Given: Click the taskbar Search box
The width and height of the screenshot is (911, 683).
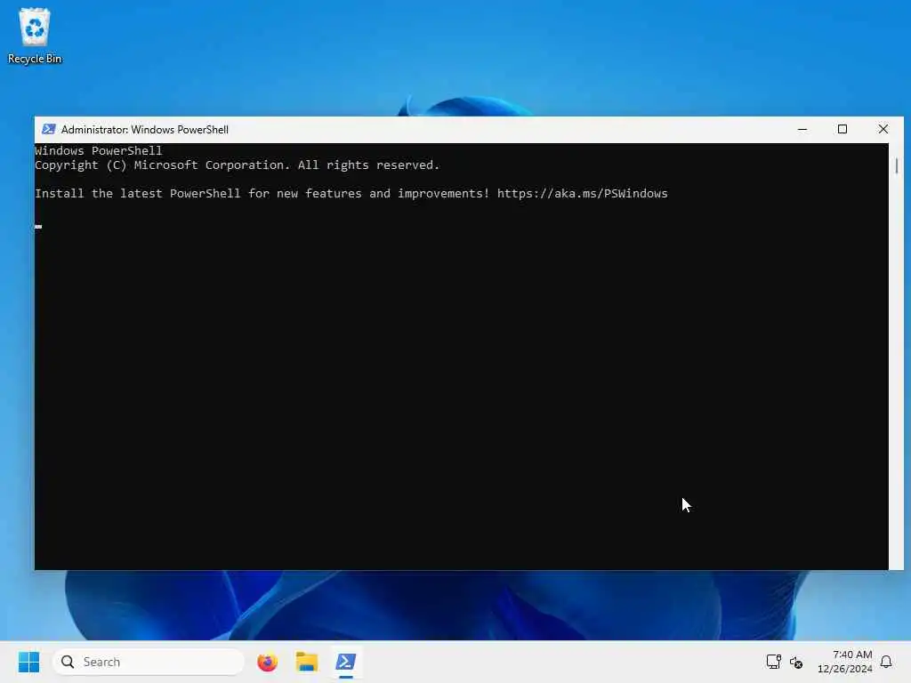Looking at the screenshot, I should coord(149,662).
